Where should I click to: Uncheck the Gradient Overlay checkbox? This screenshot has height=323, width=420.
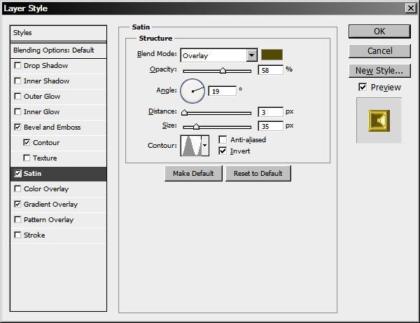coord(17,205)
